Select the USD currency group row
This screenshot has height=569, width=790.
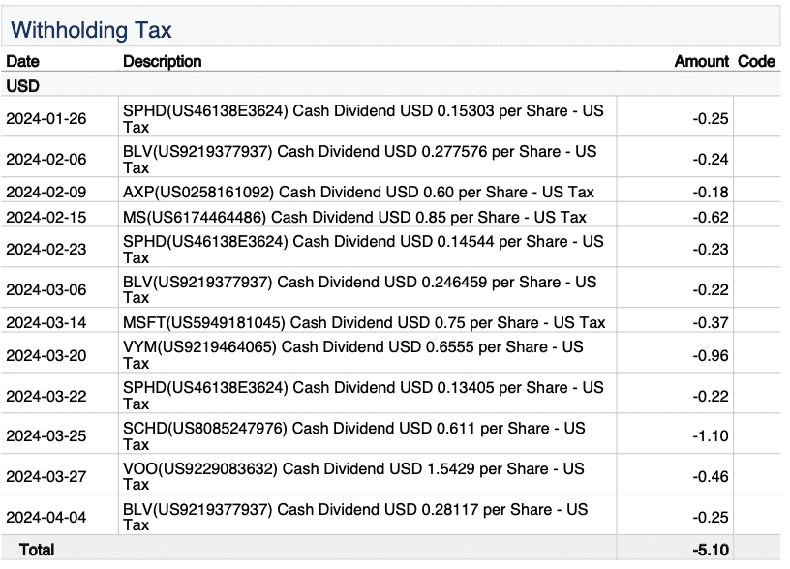click(x=391, y=86)
